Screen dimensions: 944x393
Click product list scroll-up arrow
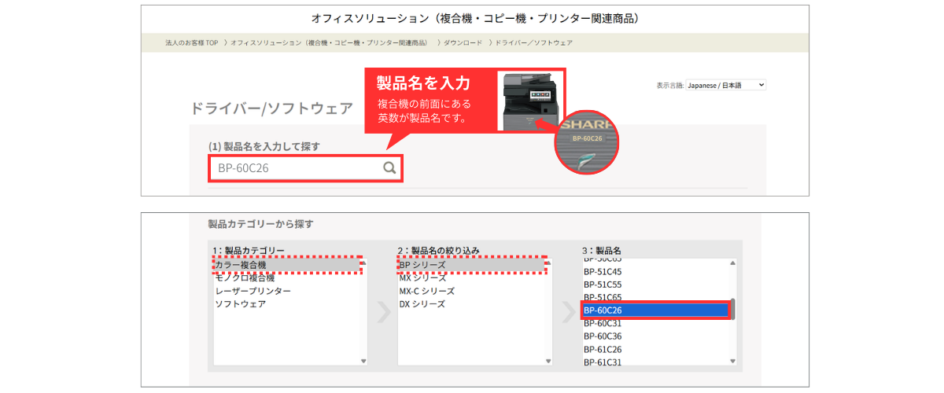[733, 263]
